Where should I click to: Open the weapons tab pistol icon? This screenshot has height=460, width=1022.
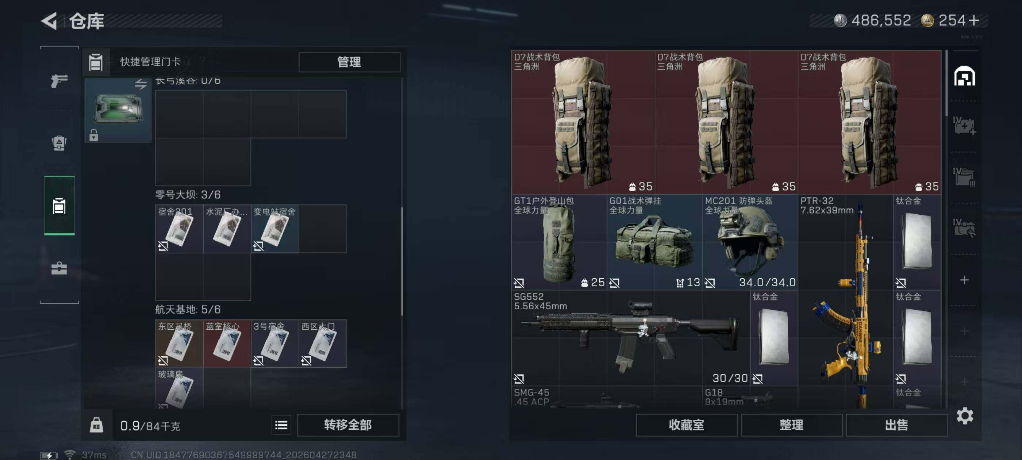(59, 81)
